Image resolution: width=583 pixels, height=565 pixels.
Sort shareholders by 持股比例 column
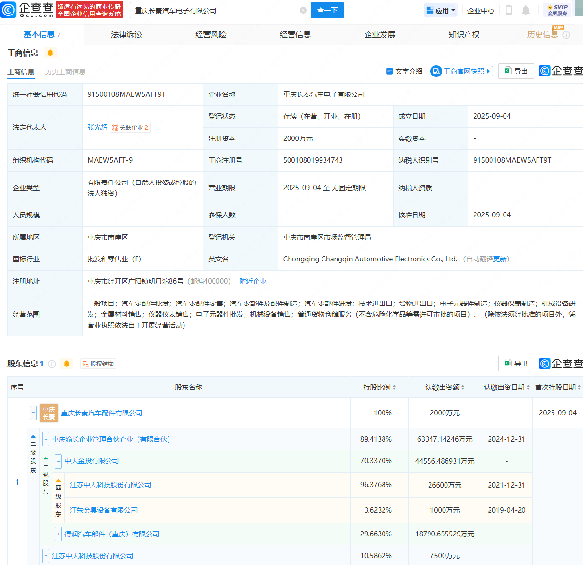coord(380,387)
